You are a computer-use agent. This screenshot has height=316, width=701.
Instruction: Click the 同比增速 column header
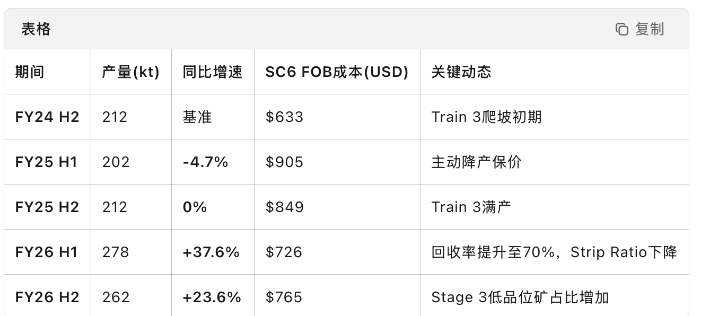(x=212, y=72)
